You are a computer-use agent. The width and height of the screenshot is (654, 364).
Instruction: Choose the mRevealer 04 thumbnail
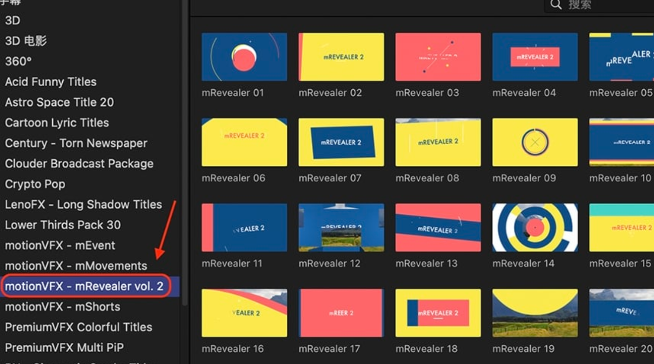click(x=535, y=57)
